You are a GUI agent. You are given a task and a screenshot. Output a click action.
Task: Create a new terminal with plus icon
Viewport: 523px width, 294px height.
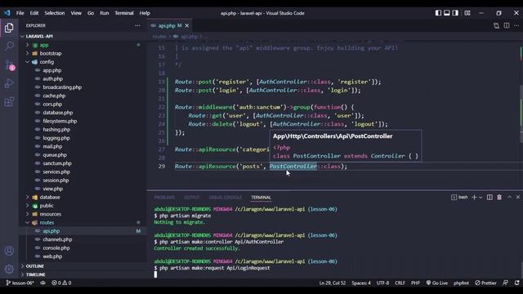474,198
